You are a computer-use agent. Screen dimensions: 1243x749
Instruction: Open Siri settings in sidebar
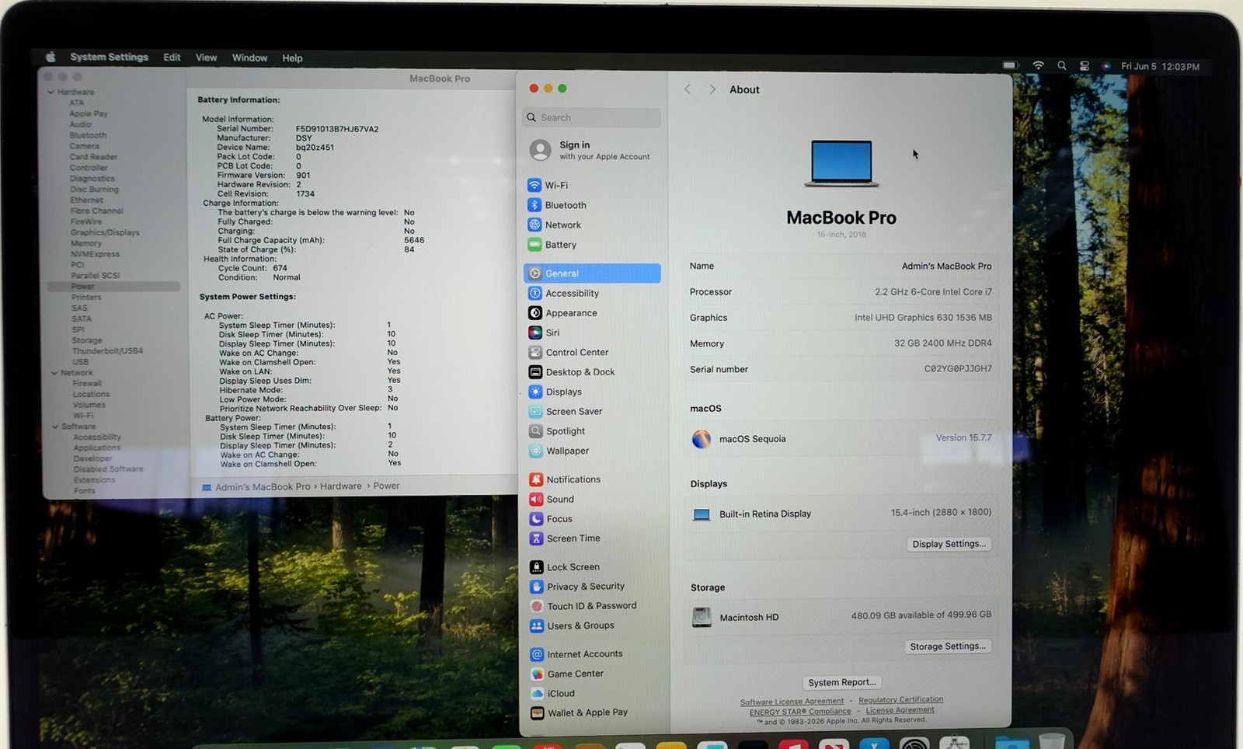(x=592, y=333)
